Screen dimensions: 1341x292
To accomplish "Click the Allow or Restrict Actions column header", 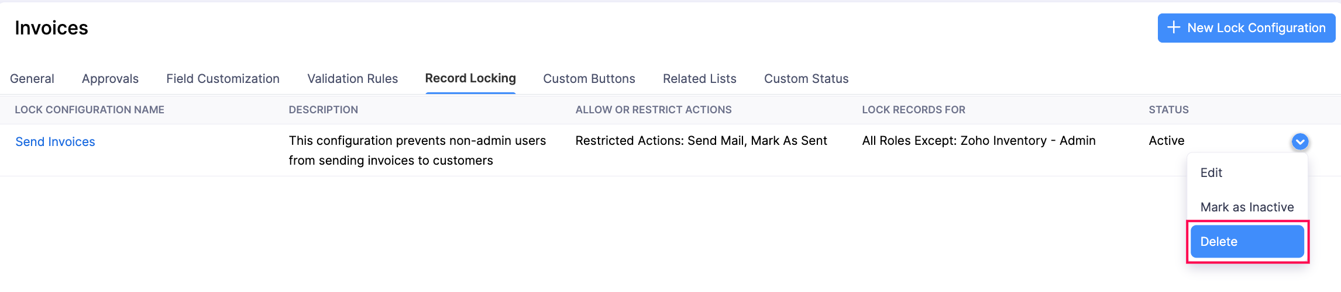I will (654, 110).
